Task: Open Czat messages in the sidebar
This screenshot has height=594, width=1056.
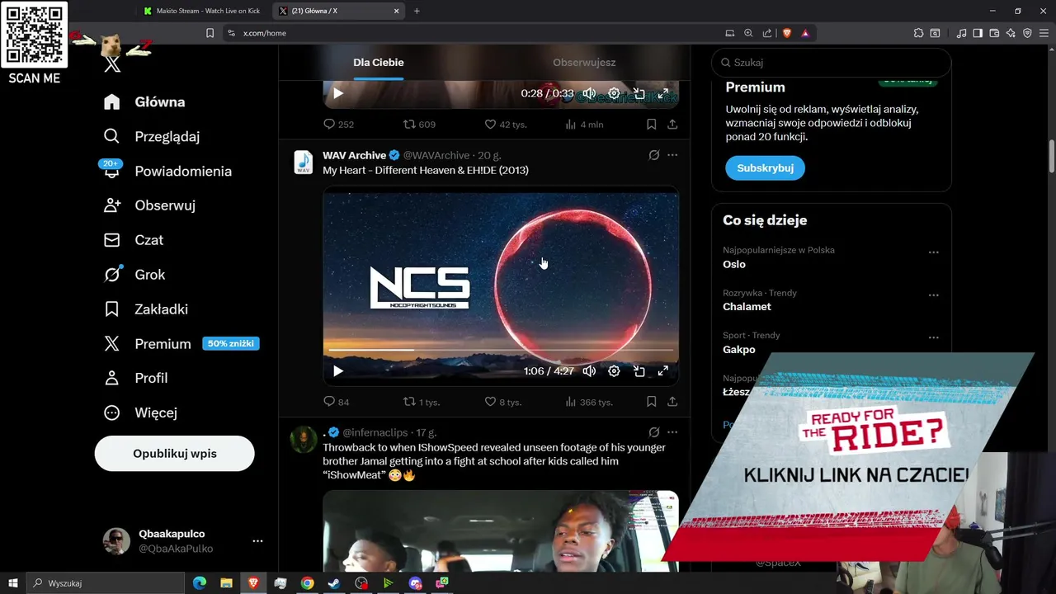Action: (134, 240)
